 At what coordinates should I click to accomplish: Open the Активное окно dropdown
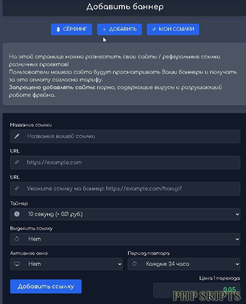coord(66,264)
